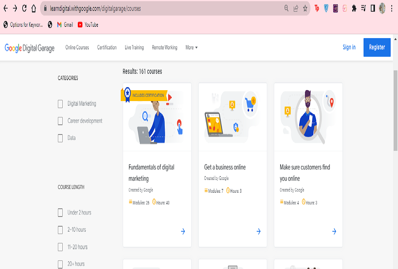Click the Modules: 7 label
Viewport: 398px width, 269px height.
214,191
